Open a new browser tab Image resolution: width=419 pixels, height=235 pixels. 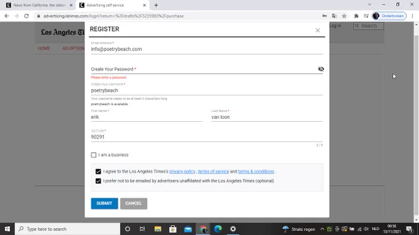pos(156,6)
